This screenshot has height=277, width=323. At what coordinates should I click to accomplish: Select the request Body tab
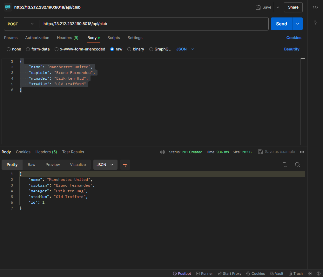pyautogui.click(x=93, y=38)
